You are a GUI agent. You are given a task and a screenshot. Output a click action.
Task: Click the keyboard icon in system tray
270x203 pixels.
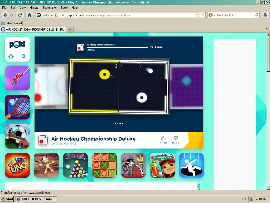pyautogui.click(x=244, y=199)
